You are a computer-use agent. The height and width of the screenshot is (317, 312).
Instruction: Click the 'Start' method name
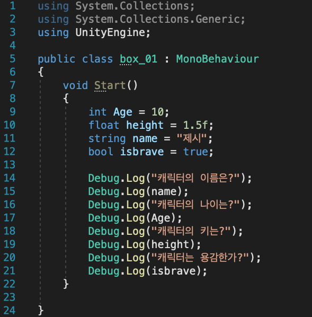tap(110, 85)
